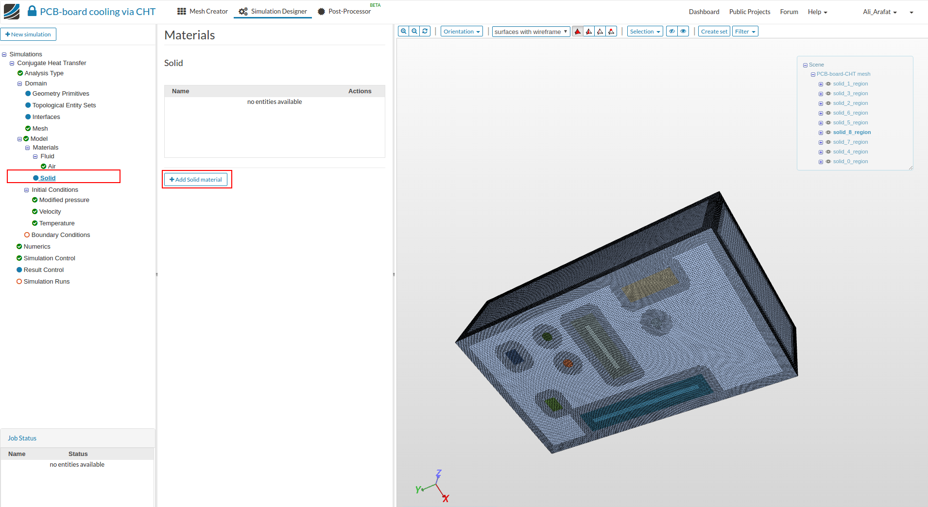
Task: Click the Temperature green check icon
Action: pyautogui.click(x=34, y=223)
